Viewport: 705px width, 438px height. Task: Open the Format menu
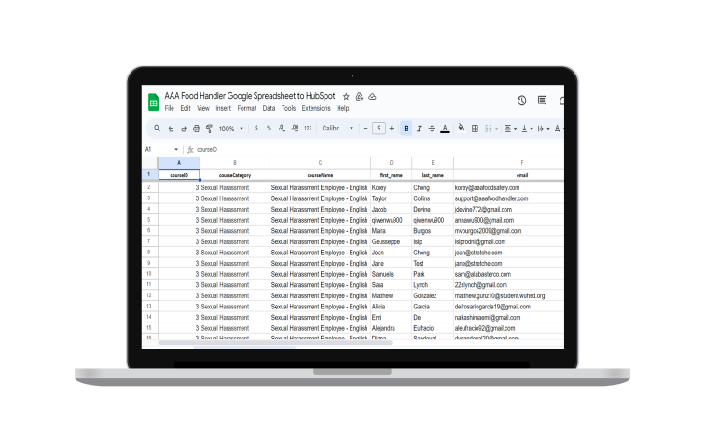tap(247, 109)
